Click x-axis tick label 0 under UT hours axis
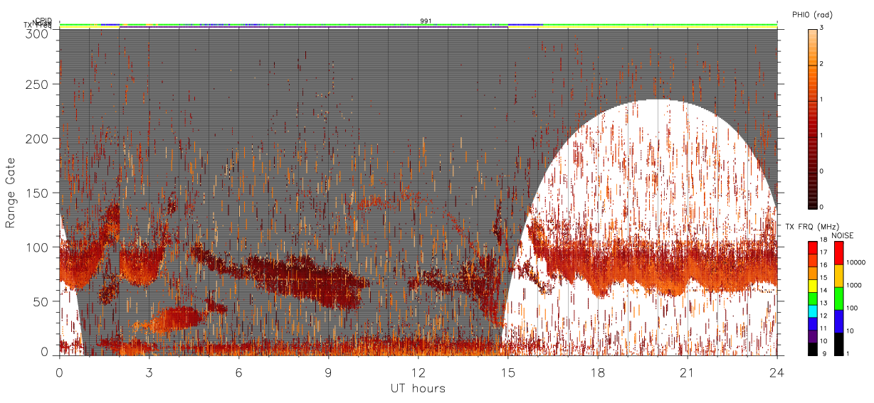The image size is (874, 403). [60, 372]
